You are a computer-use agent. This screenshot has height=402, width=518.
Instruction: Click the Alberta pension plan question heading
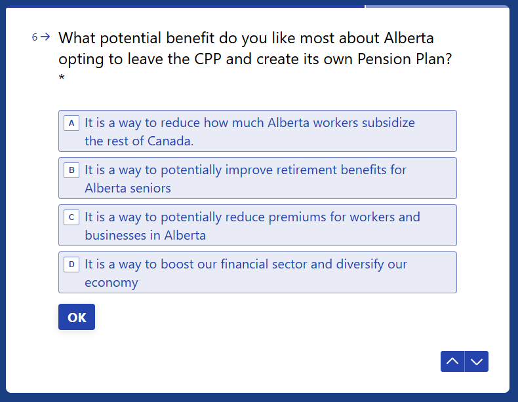click(x=254, y=48)
